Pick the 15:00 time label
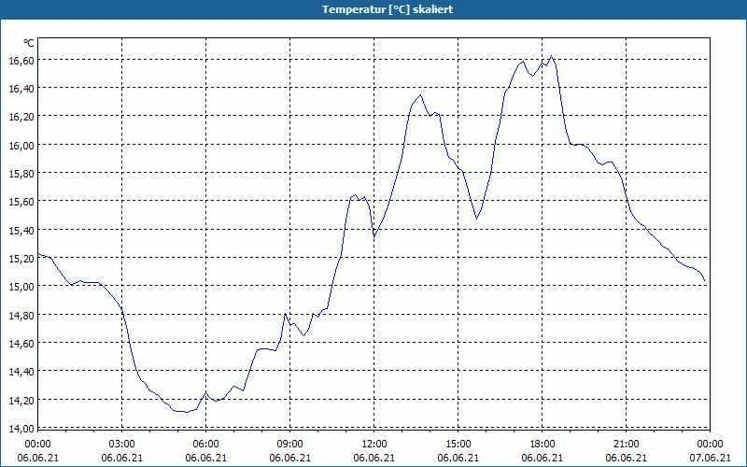747x467 pixels. [458, 445]
